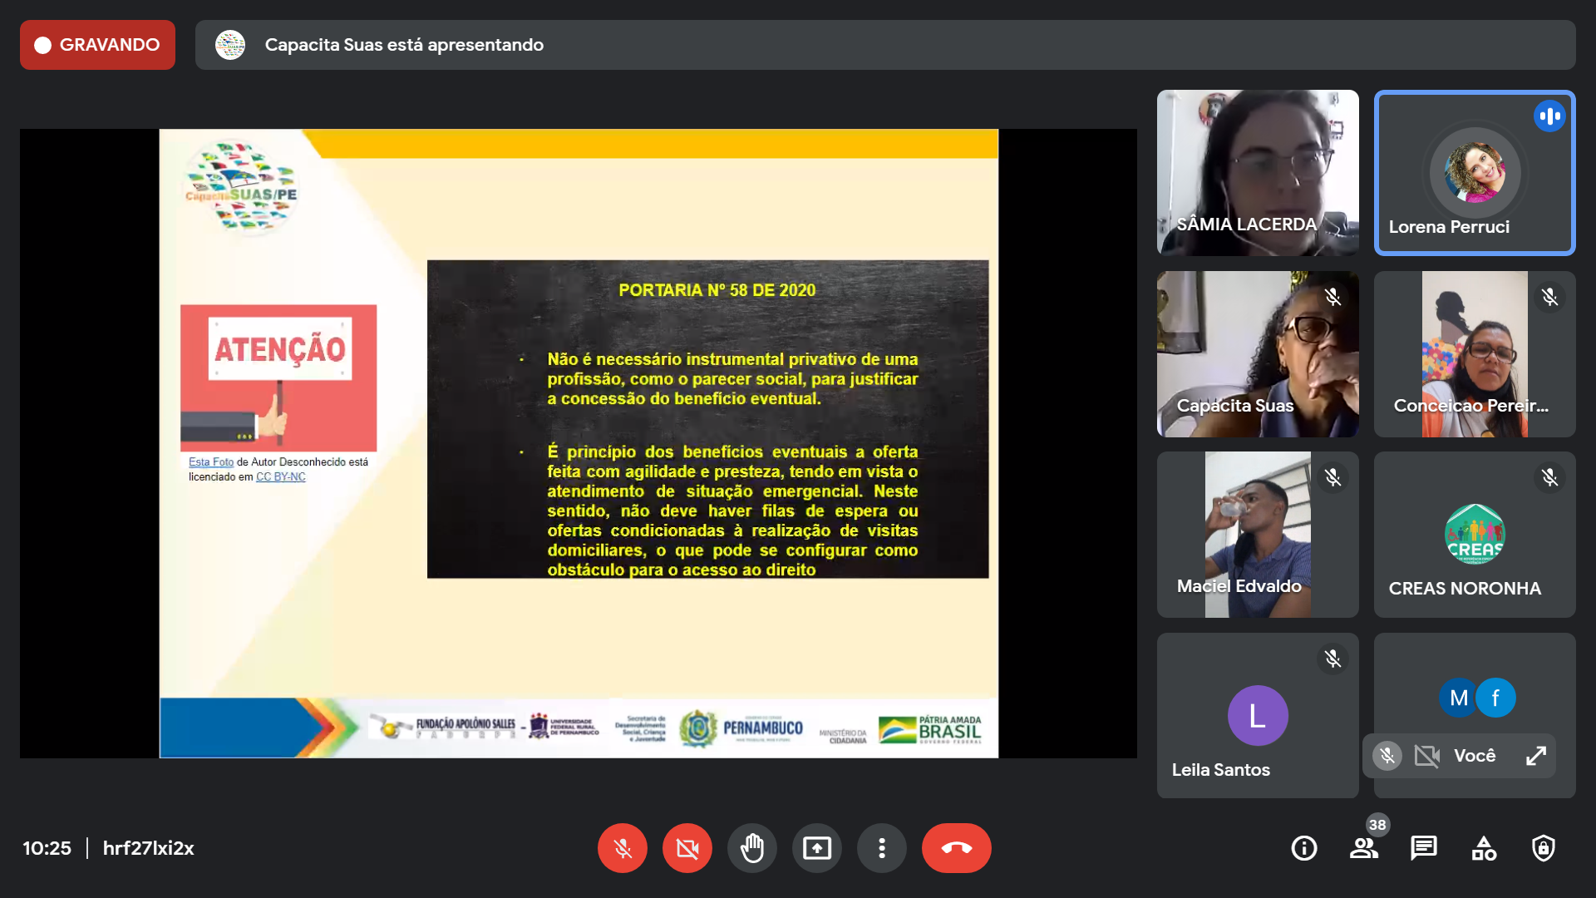The width and height of the screenshot is (1596, 898).
Task: Click the GRAVANDO recording indicator
Action: 97,45
